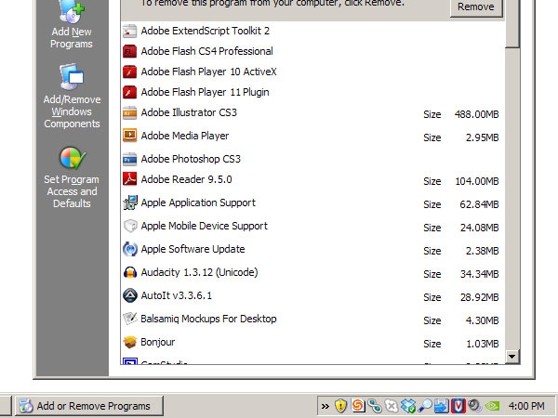
Task: Select the AutoIt v3.3.6.1 entry
Action: tap(312, 295)
